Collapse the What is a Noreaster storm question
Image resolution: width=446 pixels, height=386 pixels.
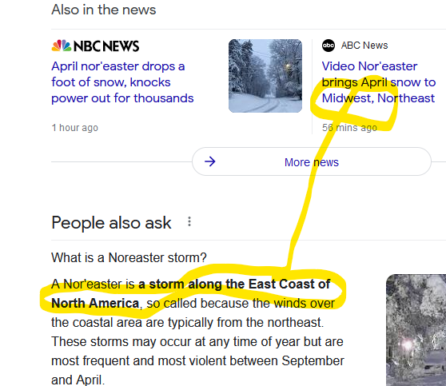tap(129, 257)
